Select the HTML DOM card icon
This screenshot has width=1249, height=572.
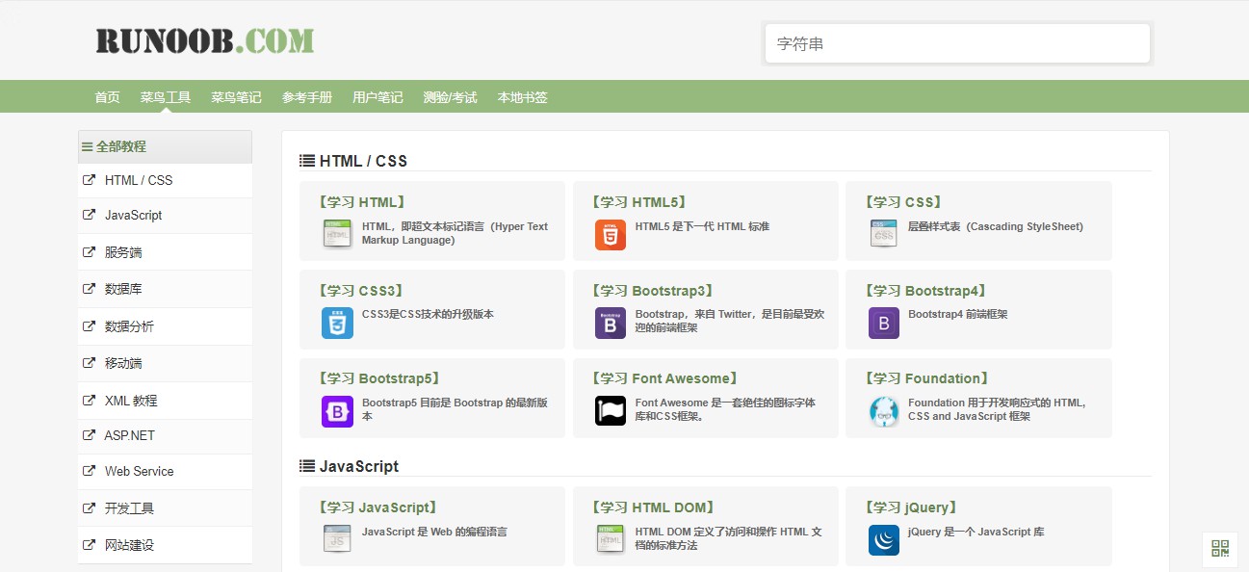pos(611,539)
